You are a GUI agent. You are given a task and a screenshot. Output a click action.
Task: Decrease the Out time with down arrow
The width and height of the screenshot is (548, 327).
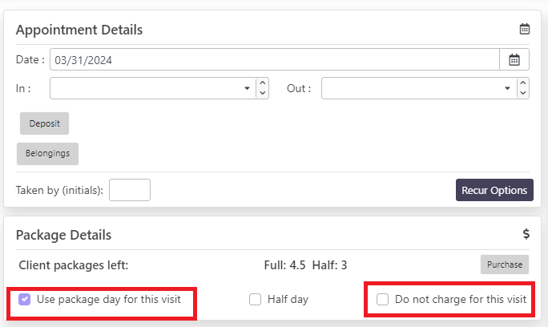pos(523,93)
